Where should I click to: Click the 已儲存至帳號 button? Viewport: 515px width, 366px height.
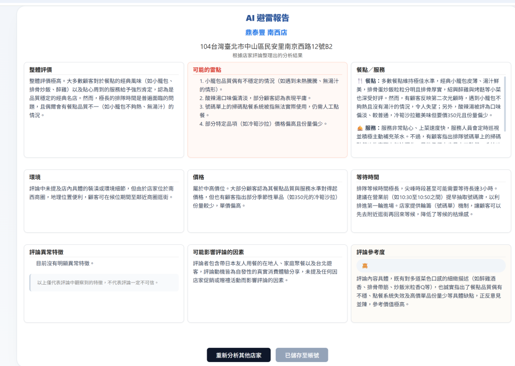pyautogui.click(x=302, y=355)
